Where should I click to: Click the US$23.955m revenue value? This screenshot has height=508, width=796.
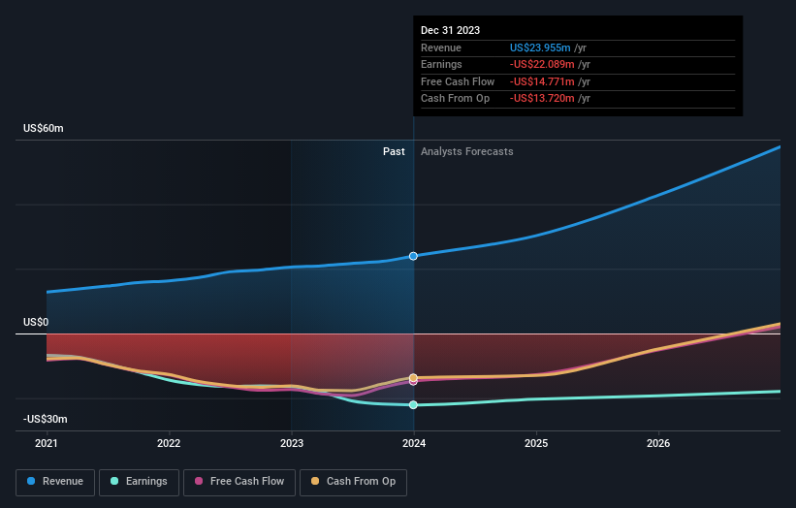point(540,48)
